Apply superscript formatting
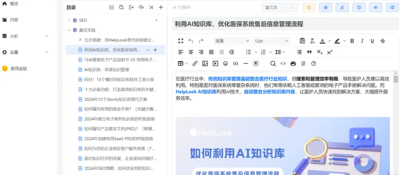Image resolution: width=400 pixels, height=175 pixels. (x=330, y=52)
